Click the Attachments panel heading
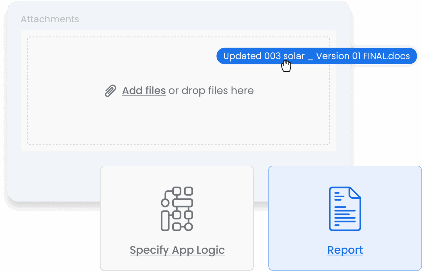The image size is (422, 271). tap(50, 19)
